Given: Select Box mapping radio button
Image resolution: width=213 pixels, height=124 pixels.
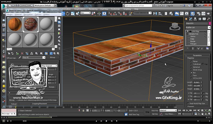Looking at the screenshot, I should click(191, 73).
